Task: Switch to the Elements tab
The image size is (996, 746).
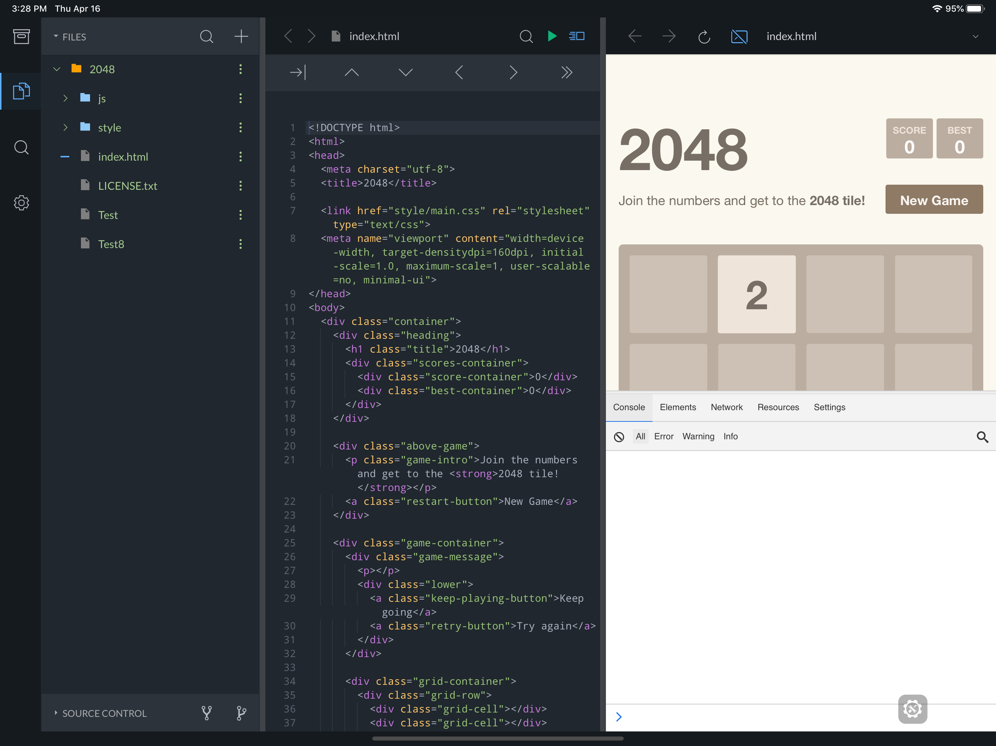Action: pyautogui.click(x=678, y=407)
